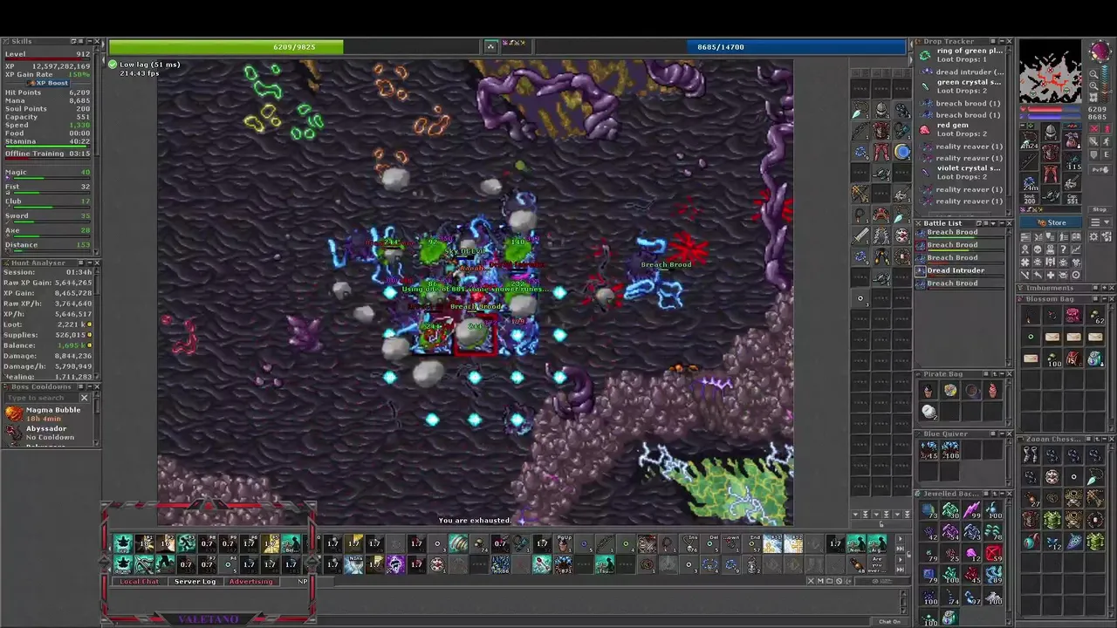The height and width of the screenshot is (628, 1117).
Task: Click the minimap view
Action: click(x=1051, y=72)
